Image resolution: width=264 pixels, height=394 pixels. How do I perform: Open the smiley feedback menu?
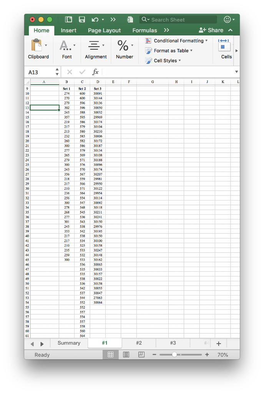229,20
